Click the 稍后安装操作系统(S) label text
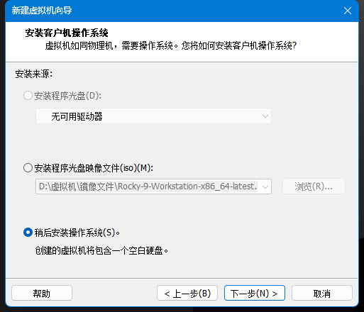The image size is (364, 312). [x=77, y=233]
